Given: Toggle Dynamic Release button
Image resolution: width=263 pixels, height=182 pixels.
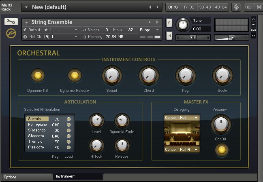Looking at the screenshot, I should 74,75.
